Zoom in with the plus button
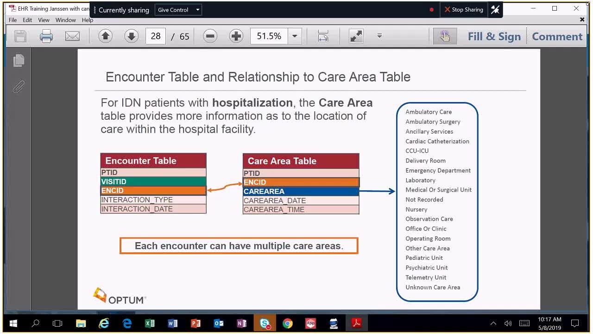Image resolution: width=593 pixels, height=334 pixels. click(x=236, y=36)
